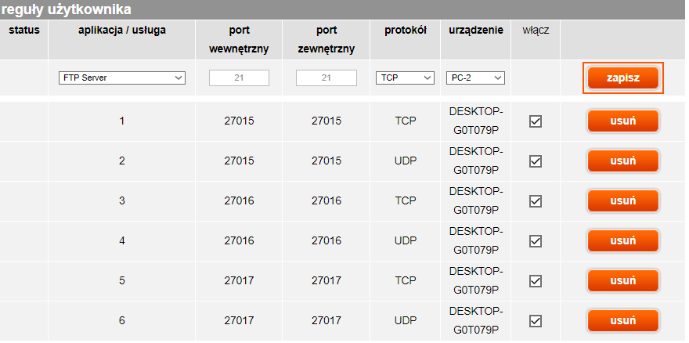Open the PC-2 device dropdown
Viewport: 689px width, 343px height.
tap(475, 78)
